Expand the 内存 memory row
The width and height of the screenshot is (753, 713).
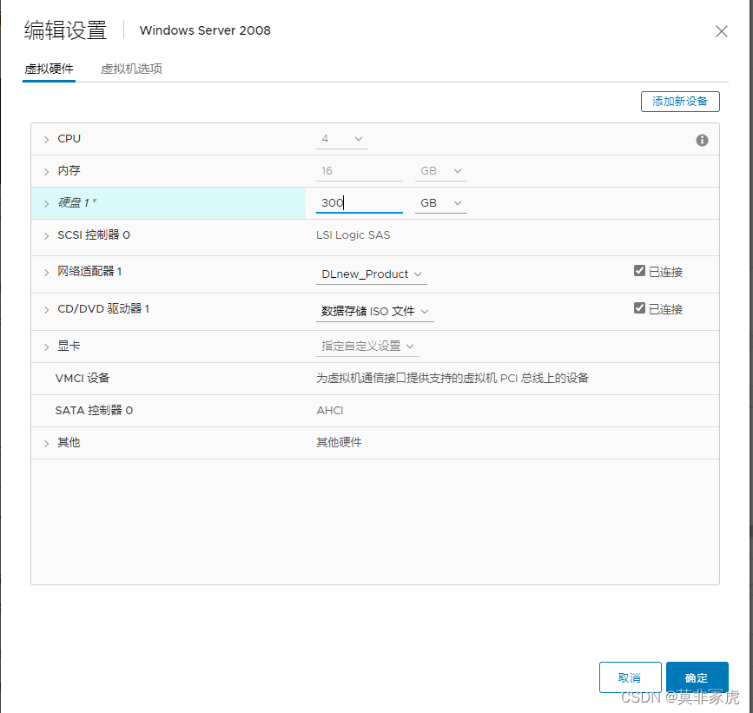coord(47,172)
